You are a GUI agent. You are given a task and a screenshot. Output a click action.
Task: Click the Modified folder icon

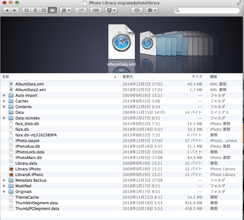(11, 186)
